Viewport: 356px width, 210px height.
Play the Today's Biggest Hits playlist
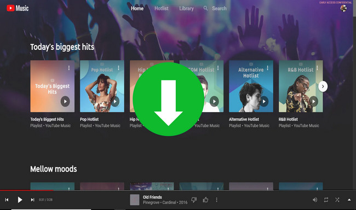[65, 101]
